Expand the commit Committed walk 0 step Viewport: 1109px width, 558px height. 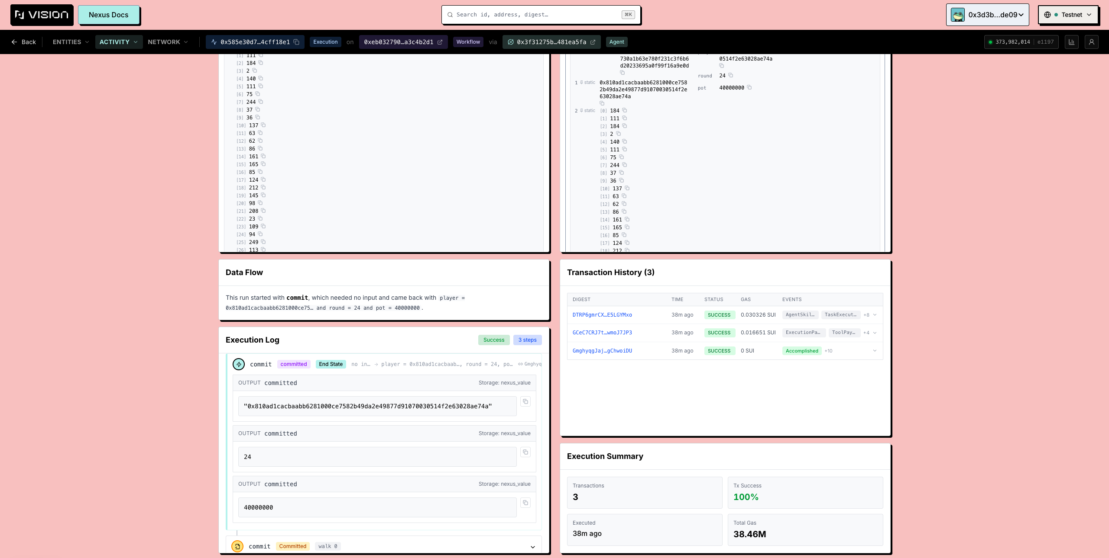click(x=532, y=547)
